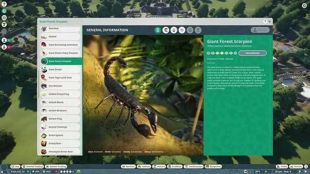Open the Construction build menu

click(x=194, y=167)
